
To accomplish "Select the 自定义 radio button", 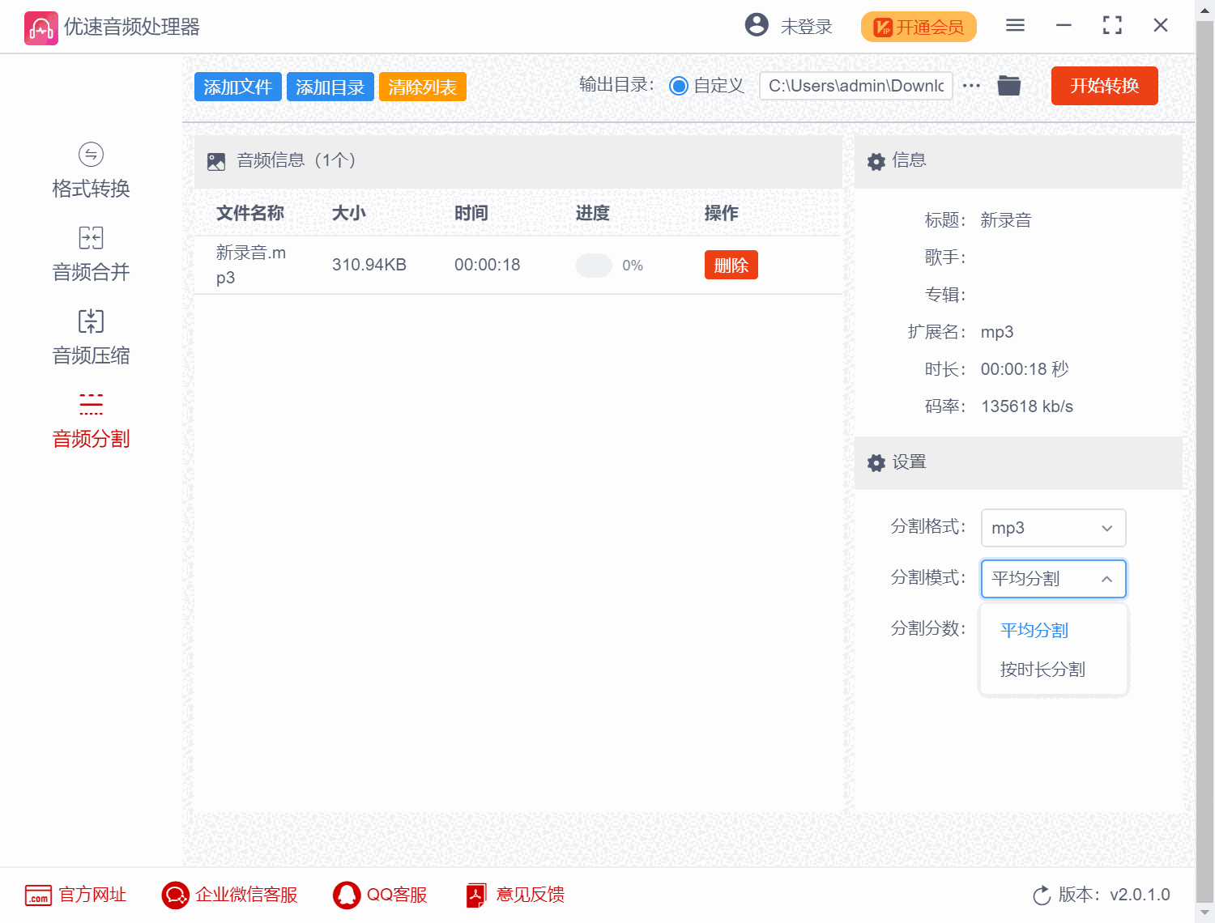I will tap(679, 85).
